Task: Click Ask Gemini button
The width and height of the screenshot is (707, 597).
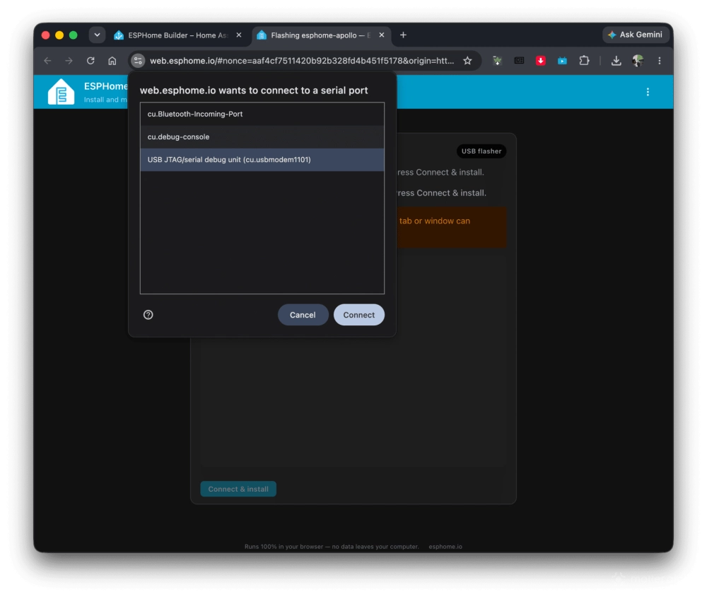Action: (636, 35)
